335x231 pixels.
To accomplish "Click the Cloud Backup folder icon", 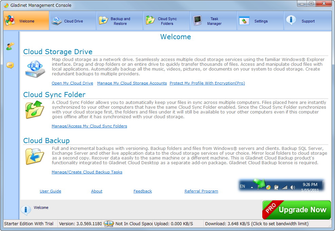I will pos(34,156).
